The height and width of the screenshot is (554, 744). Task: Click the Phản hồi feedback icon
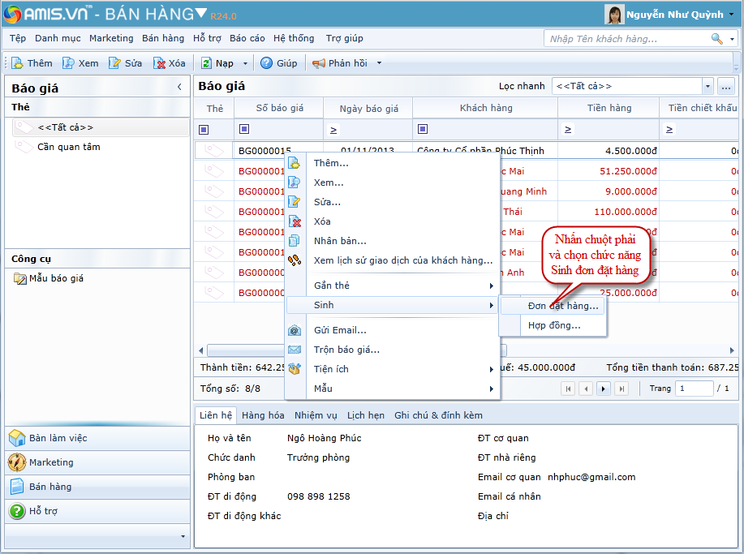tap(319, 63)
